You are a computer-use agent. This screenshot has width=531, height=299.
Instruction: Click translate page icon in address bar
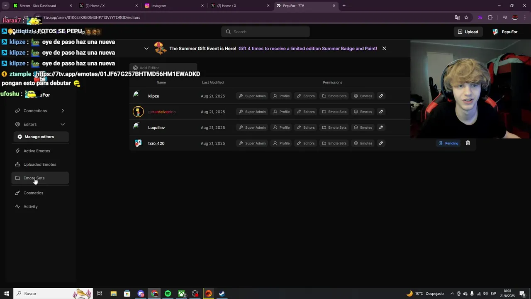(x=457, y=17)
